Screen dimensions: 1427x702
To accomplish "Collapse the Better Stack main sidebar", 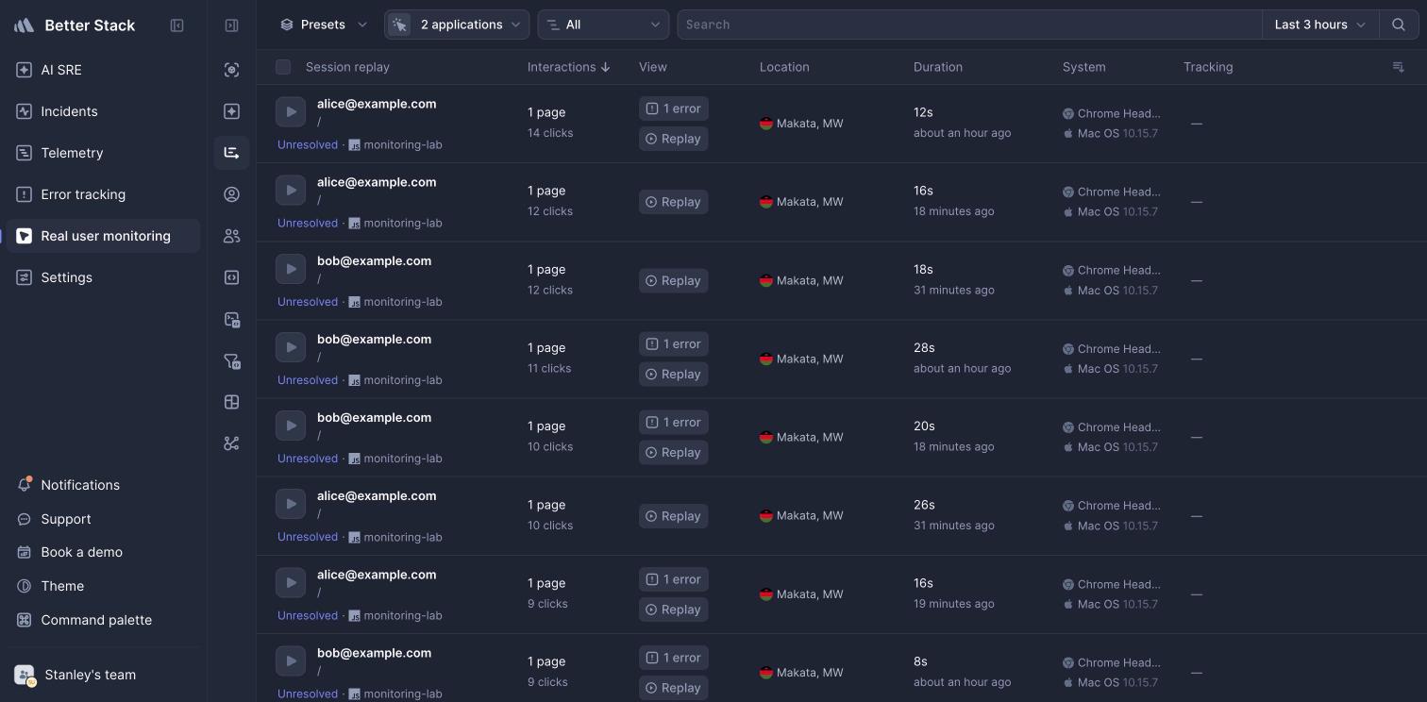I will point(176,25).
